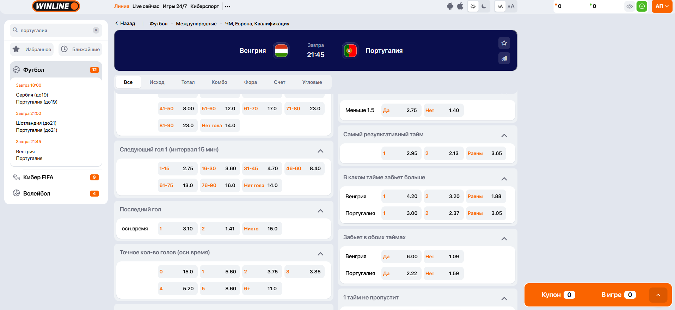This screenshot has width=675, height=310.
Task: Switch to the Тотал tab
Action: [x=188, y=82]
